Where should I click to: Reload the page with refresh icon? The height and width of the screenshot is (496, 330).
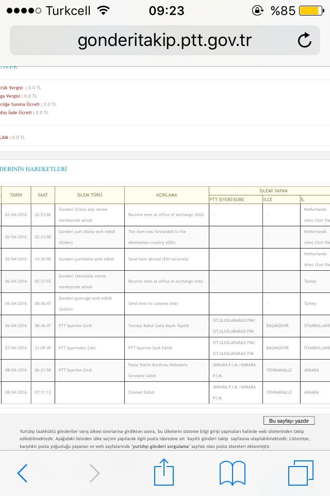[x=305, y=40]
